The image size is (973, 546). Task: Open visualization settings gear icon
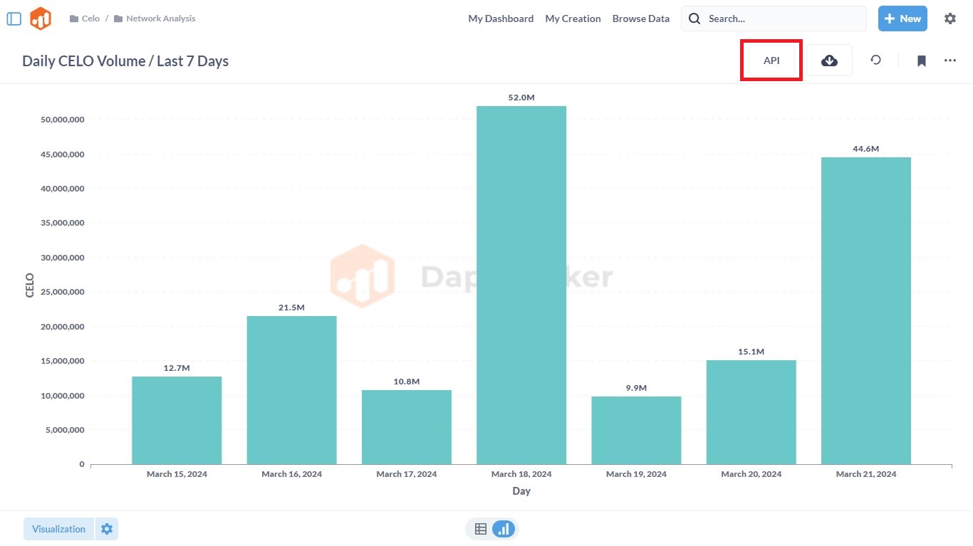(x=107, y=529)
